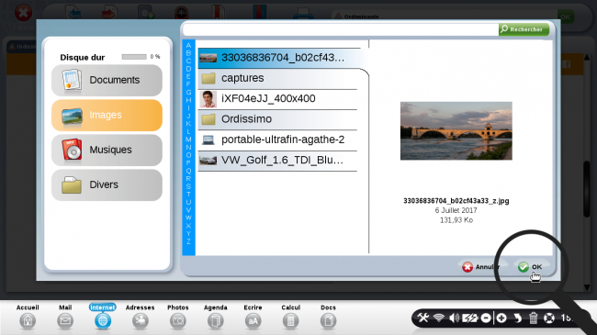Click the search text field
Image resolution: width=597 pixels, height=335 pixels.
tap(341, 29)
